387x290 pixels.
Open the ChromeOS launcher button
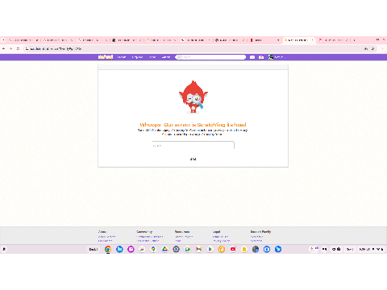tap(4, 249)
